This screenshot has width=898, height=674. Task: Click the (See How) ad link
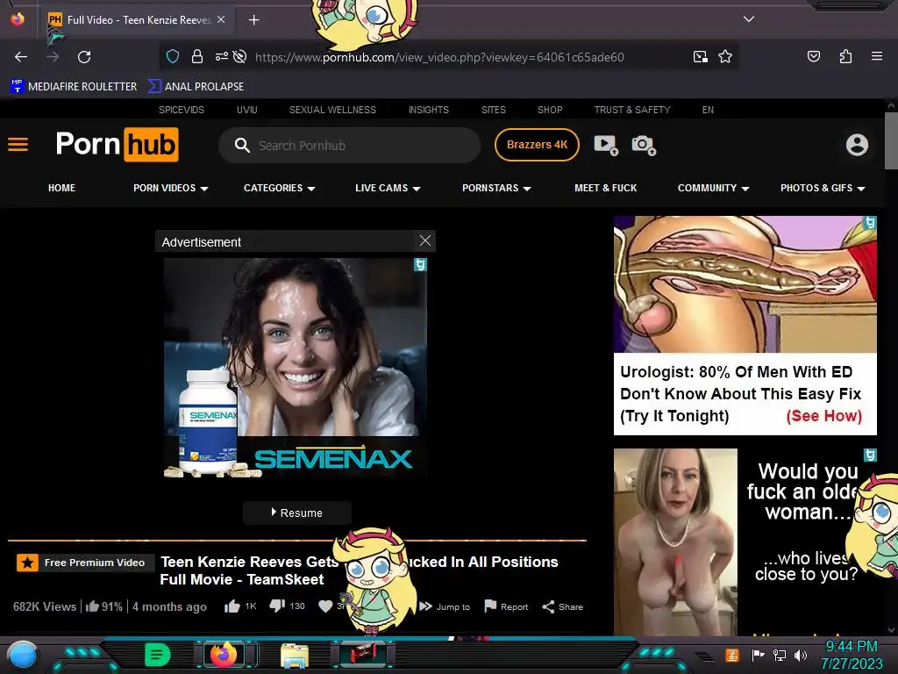(x=823, y=416)
